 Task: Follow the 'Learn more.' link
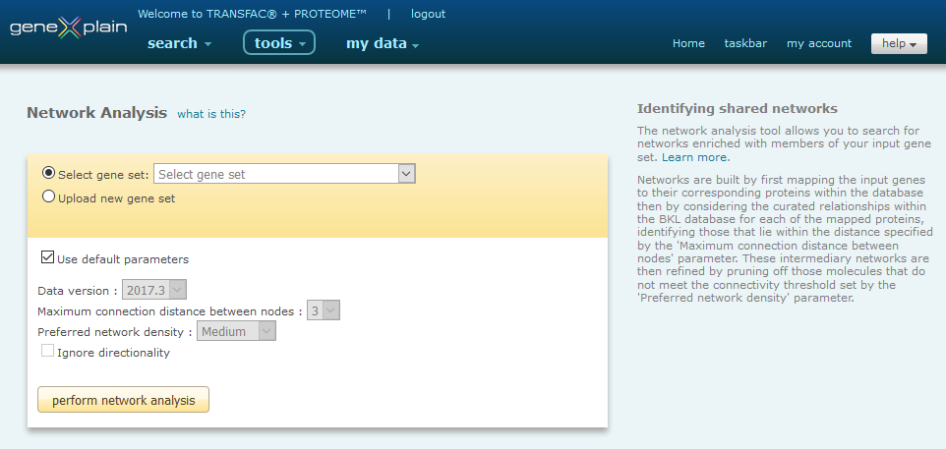(x=695, y=157)
